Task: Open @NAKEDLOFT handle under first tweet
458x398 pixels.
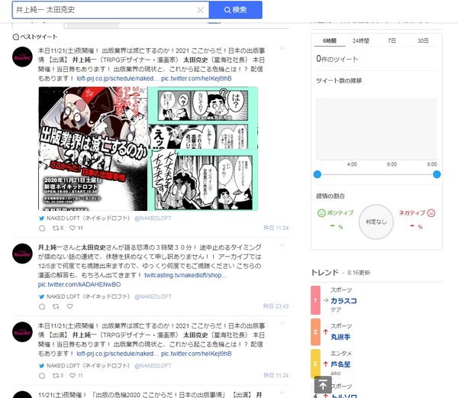Action: 153,218
